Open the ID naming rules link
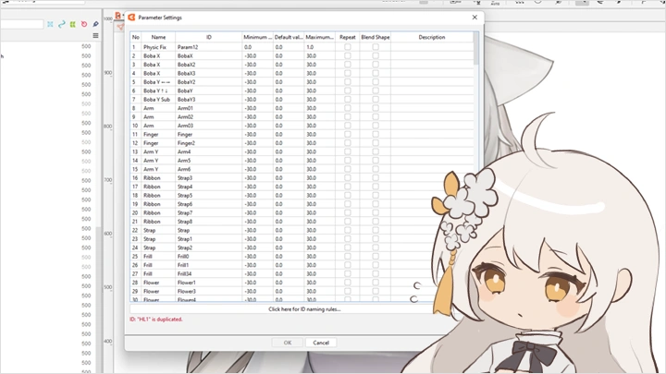Viewport: 666px width, 374px height. 304,309
